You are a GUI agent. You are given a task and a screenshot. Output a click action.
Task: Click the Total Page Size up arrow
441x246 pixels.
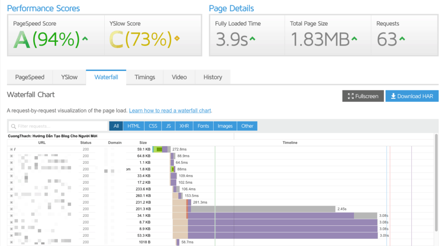pyautogui.click(x=354, y=39)
